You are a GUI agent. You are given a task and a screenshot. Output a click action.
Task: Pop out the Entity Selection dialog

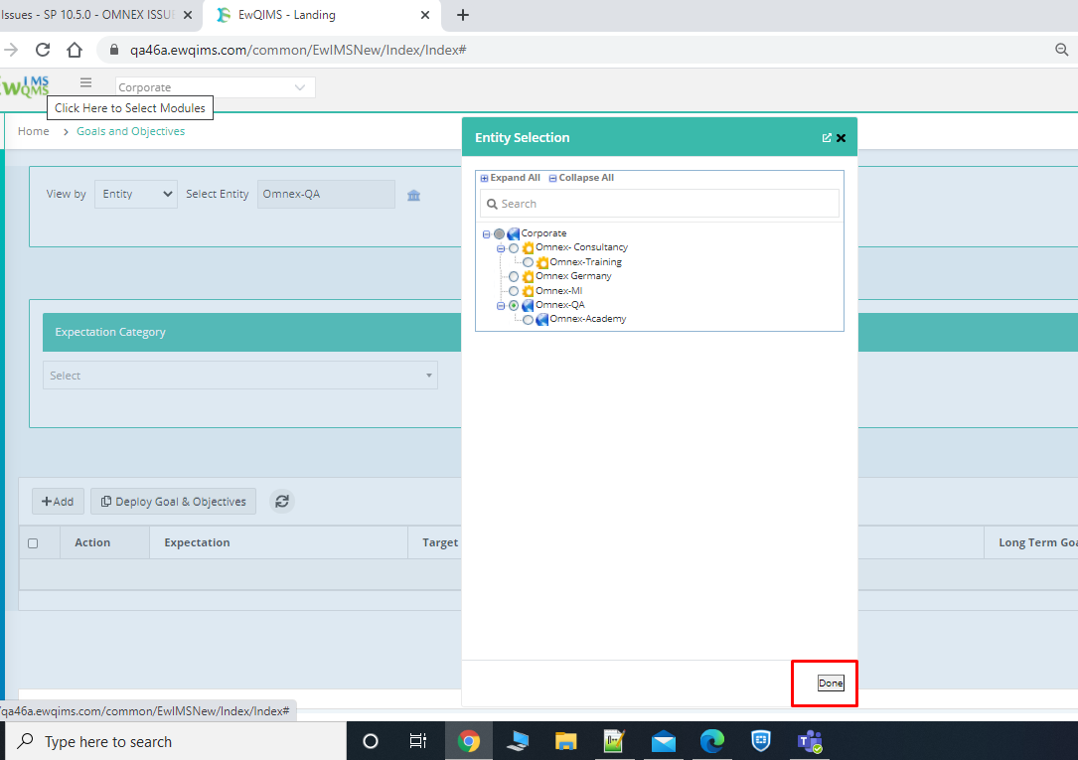(x=827, y=138)
